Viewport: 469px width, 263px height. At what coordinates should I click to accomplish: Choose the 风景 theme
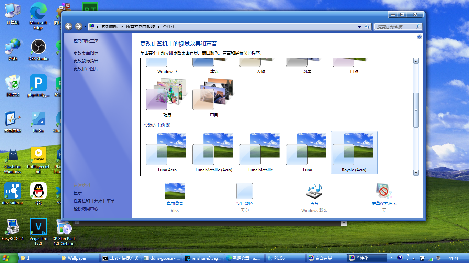307,67
